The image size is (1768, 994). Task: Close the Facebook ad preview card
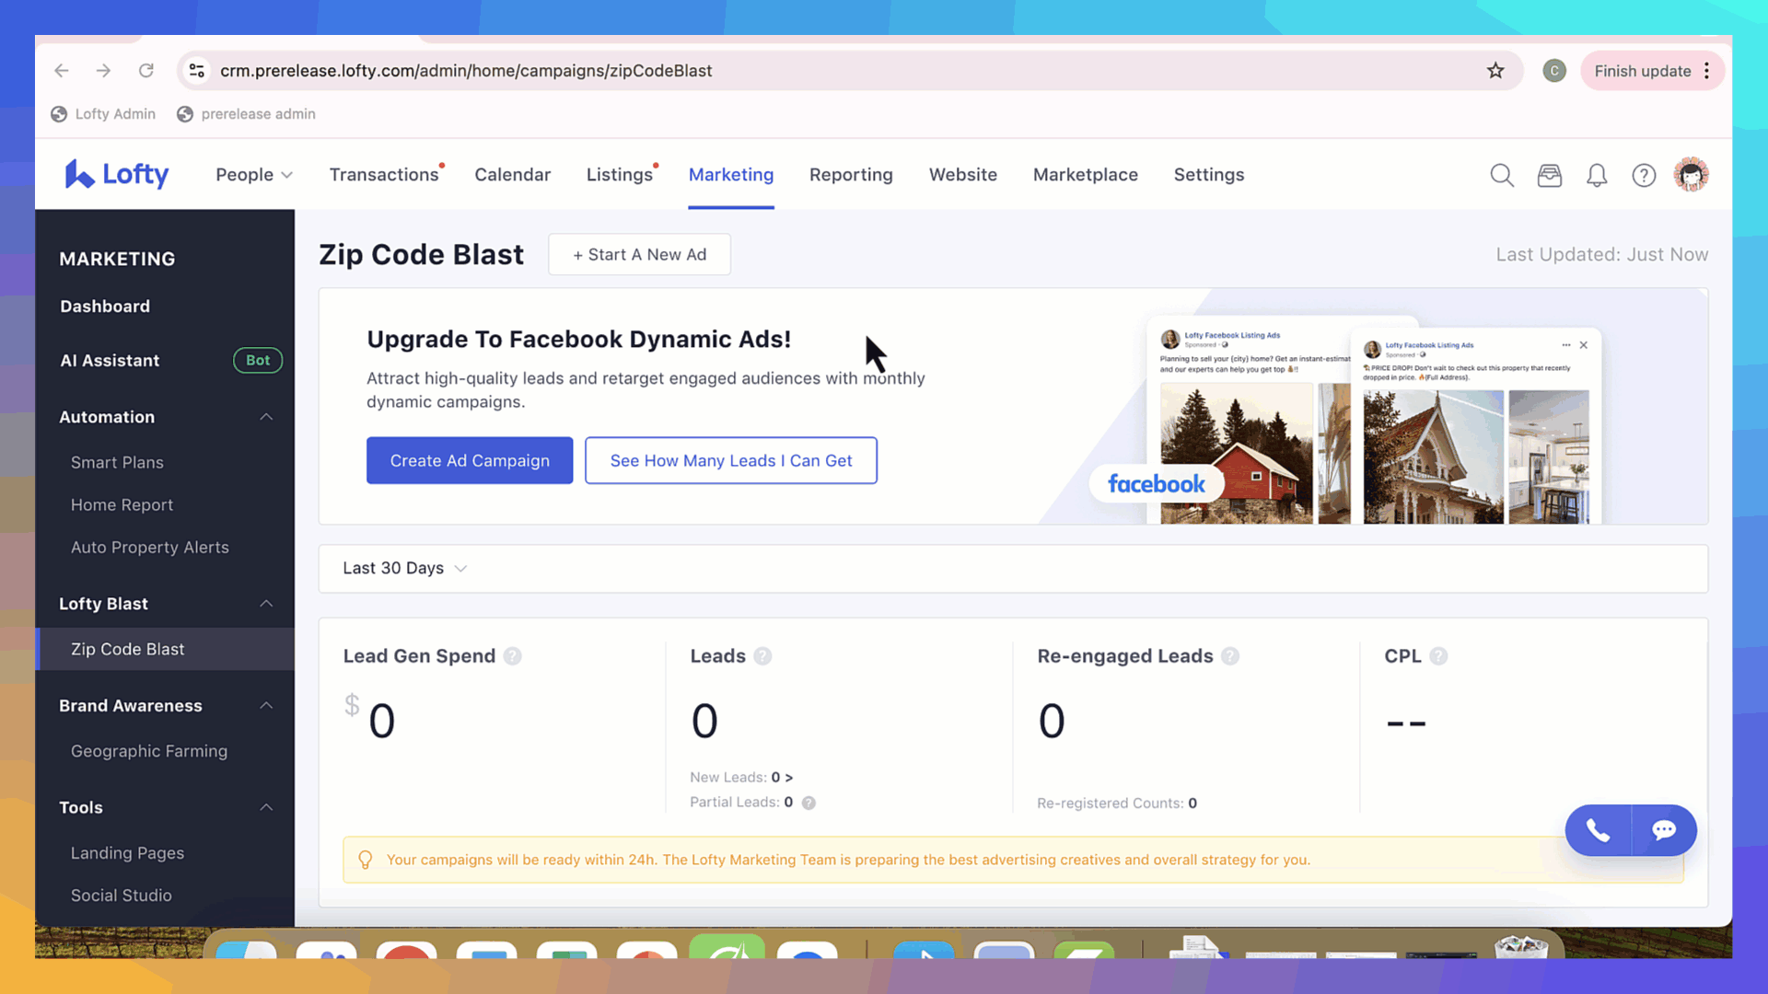pyautogui.click(x=1584, y=345)
